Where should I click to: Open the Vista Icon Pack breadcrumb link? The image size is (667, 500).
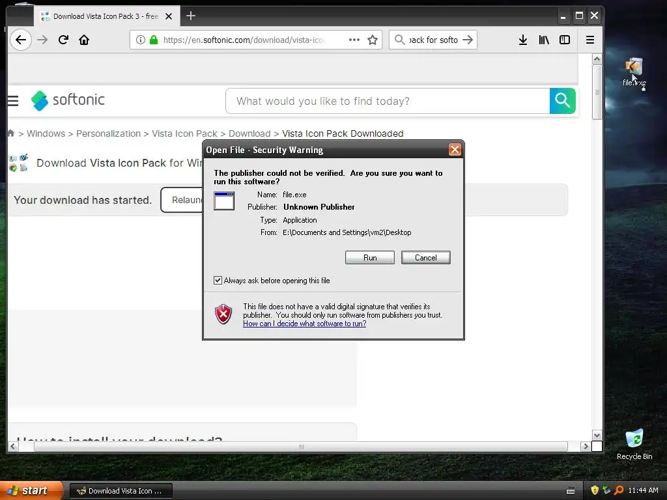click(x=184, y=133)
